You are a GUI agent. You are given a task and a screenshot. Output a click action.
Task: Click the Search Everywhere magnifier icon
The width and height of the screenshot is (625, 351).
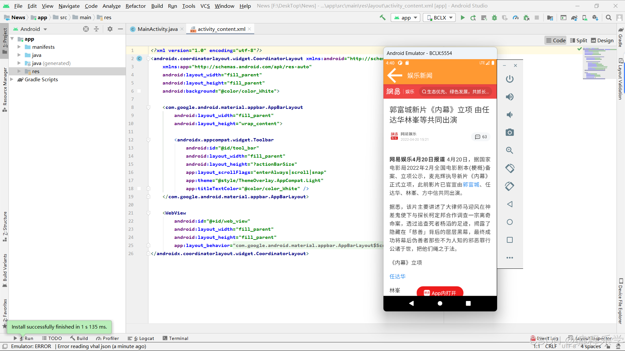609,18
